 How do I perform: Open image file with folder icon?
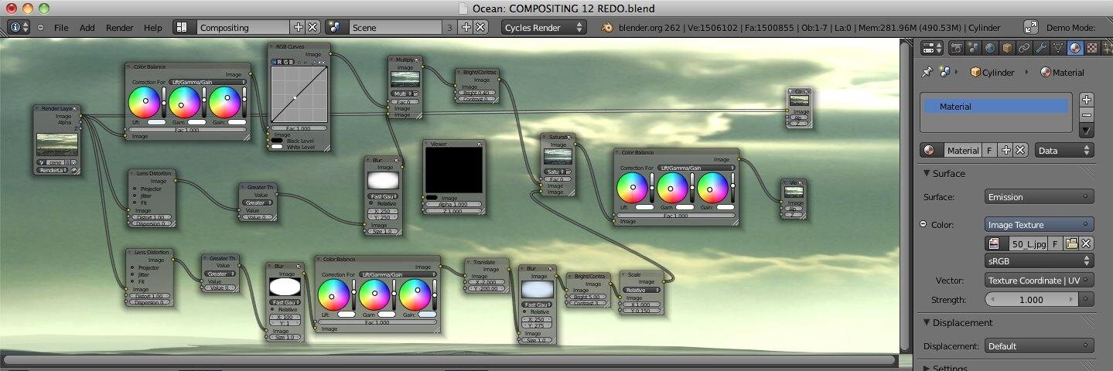pyautogui.click(x=1072, y=243)
